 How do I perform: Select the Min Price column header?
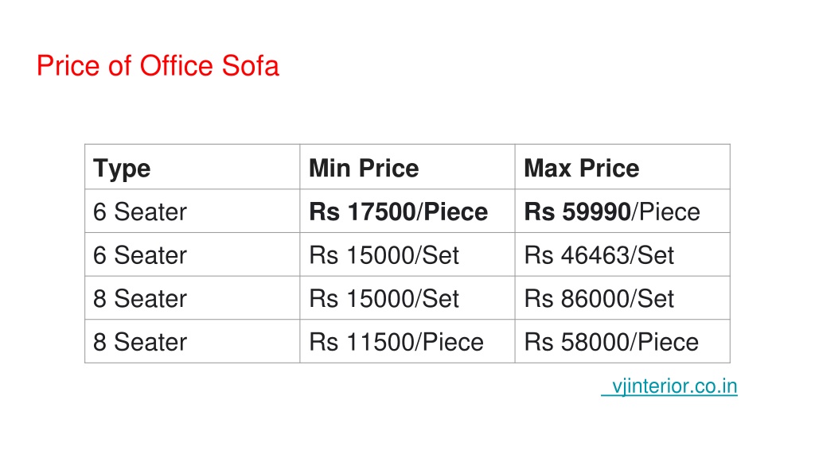click(364, 169)
